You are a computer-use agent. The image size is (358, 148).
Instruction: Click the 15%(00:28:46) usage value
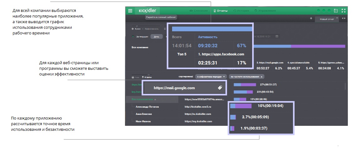click(x=258, y=99)
